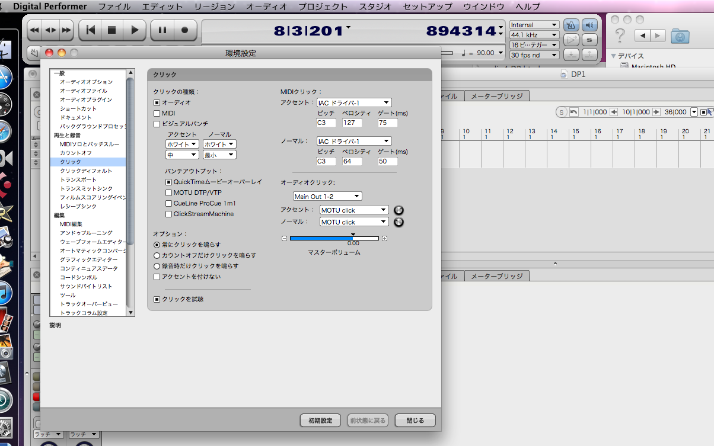
Task: Select カウントオフだけクリックを鳴らす radio button
Action: point(157,255)
